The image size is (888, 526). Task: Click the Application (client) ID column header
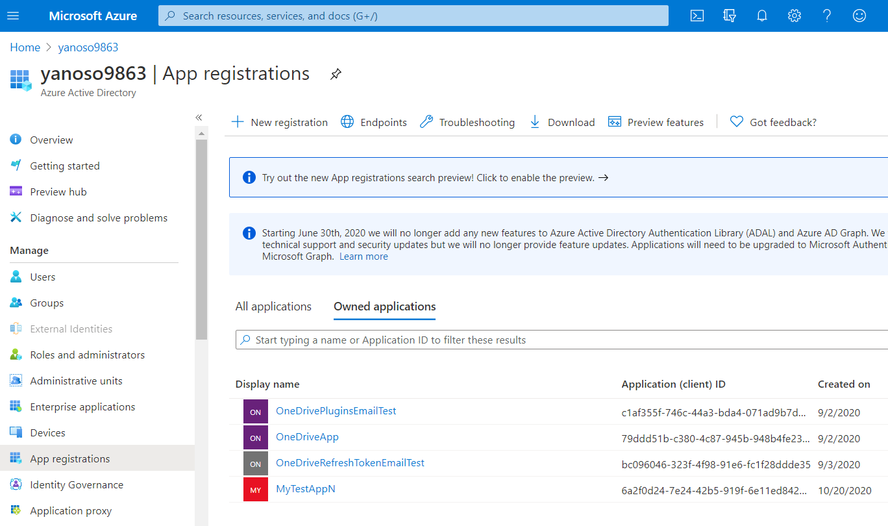(673, 384)
